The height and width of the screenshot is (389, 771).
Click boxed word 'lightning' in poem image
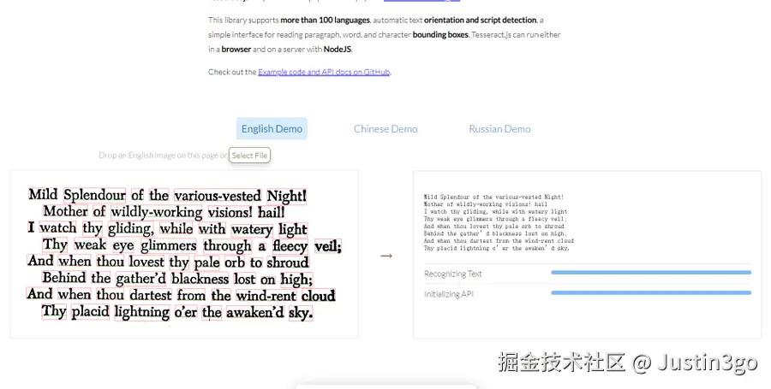coord(142,312)
